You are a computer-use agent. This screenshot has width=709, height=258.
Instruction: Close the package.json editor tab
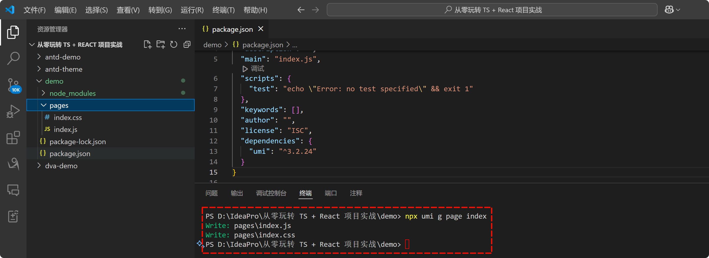tap(261, 29)
